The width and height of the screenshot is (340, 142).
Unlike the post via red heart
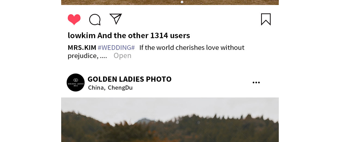coord(74,20)
